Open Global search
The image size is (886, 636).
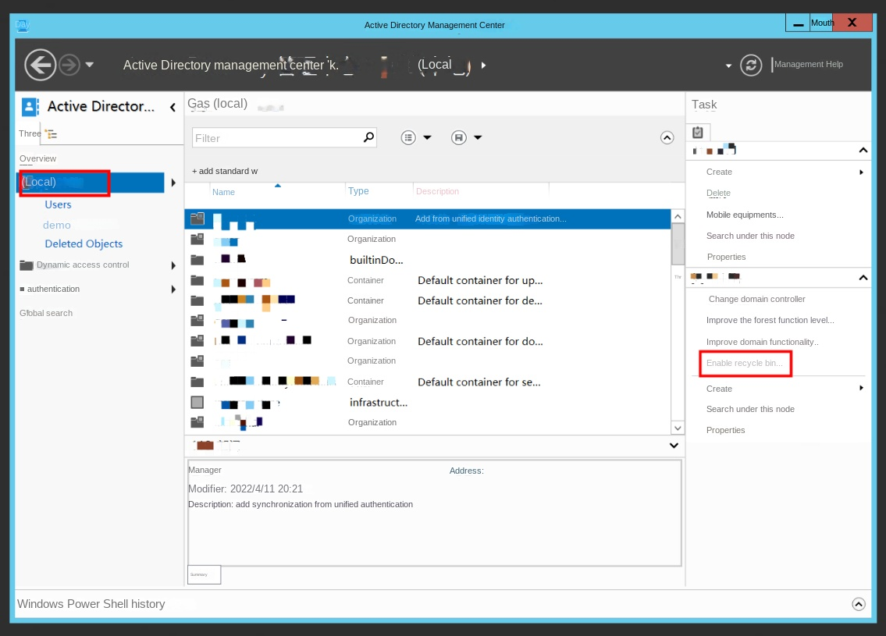tap(46, 313)
